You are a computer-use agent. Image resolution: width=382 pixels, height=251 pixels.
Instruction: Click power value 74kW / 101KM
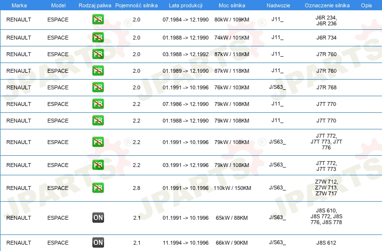(232, 38)
